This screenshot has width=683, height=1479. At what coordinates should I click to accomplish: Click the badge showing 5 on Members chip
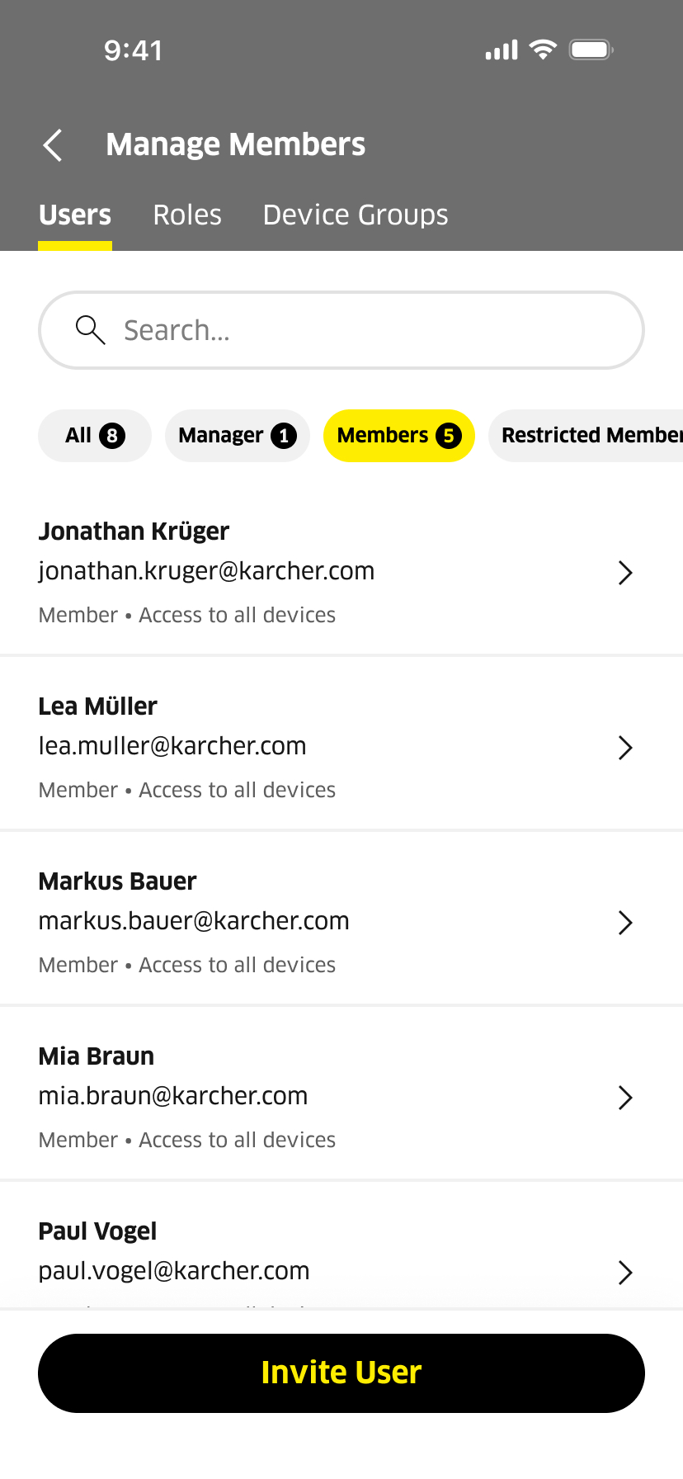(x=446, y=435)
